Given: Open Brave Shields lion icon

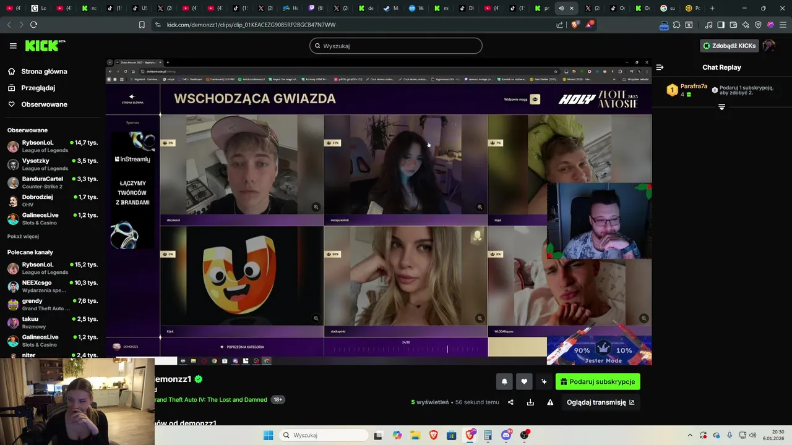Looking at the screenshot, I should [575, 25].
